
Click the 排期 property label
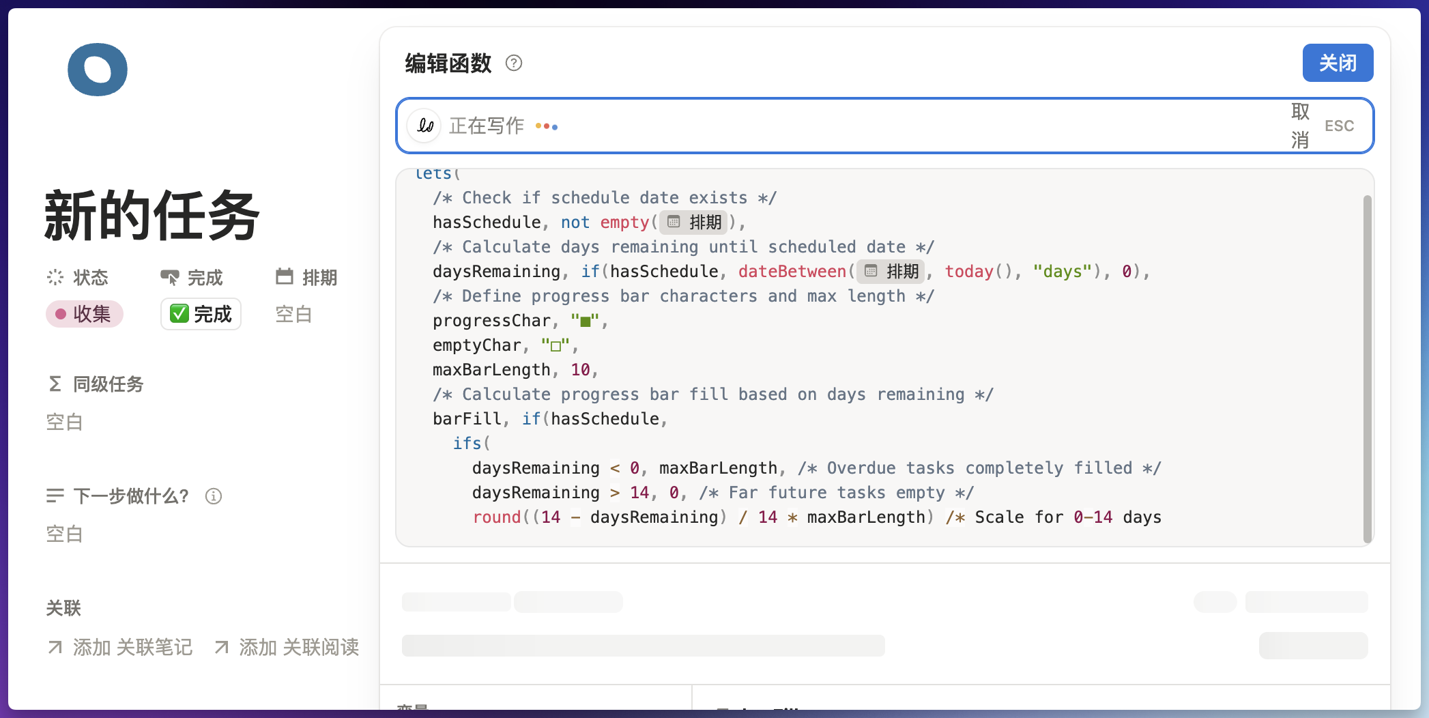point(320,277)
